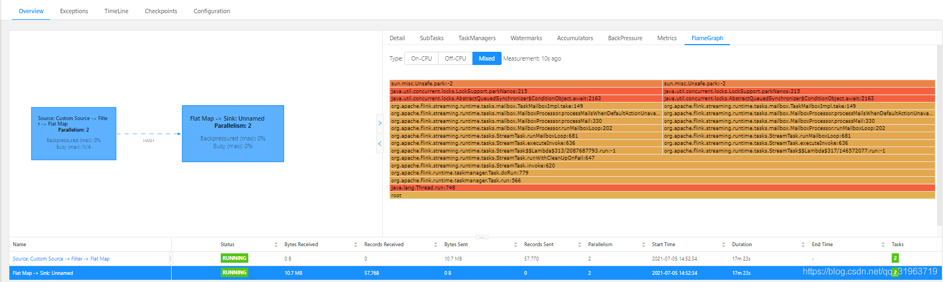Switch to the Watermarks tab
Viewport: 943px width, 282px height.
pyautogui.click(x=526, y=38)
